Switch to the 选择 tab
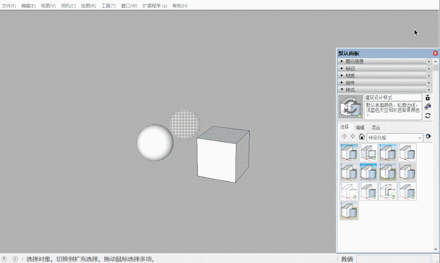This screenshot has height=263, width=440. click(x=345, y=127)
